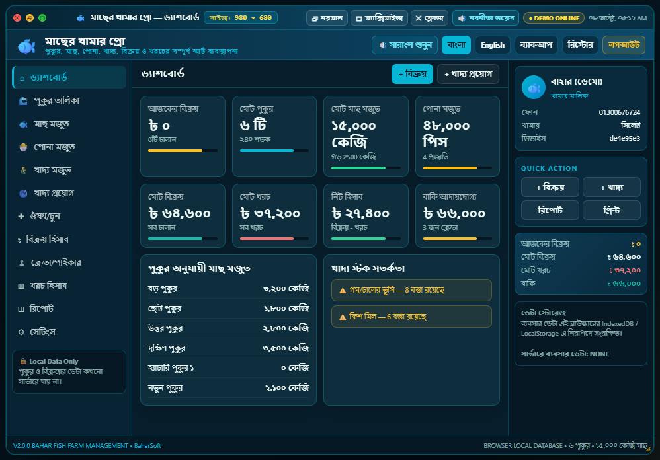The image size is (660, 460).
Task: Click the warning icon on the গম/চালের ভুসি alert
Action: [343, 291]
